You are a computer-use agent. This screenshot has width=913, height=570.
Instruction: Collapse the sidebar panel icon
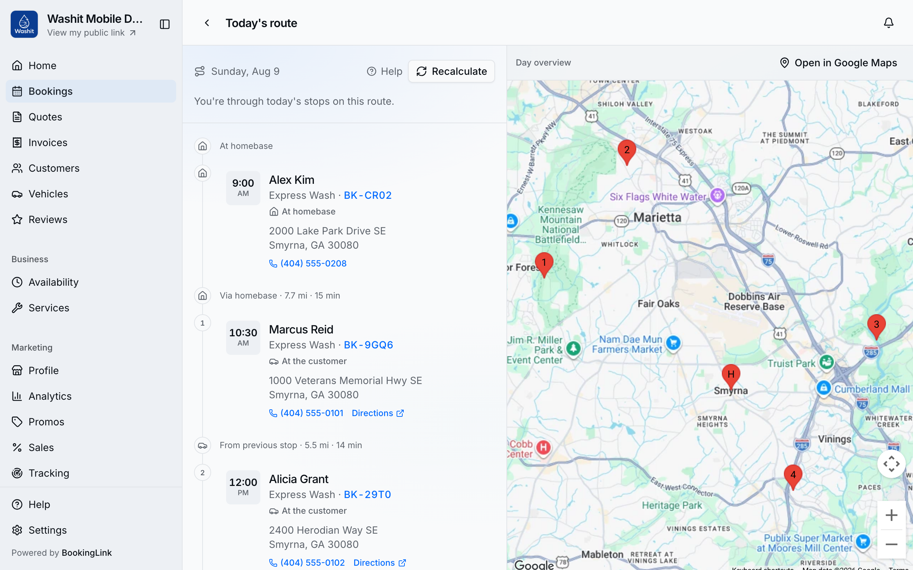(165, 24)
